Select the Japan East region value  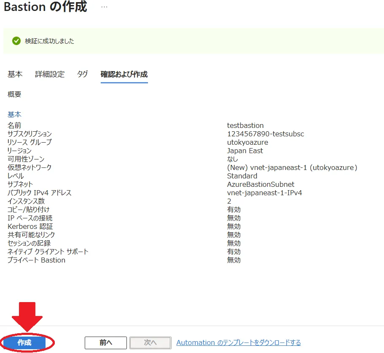(244, 151)
